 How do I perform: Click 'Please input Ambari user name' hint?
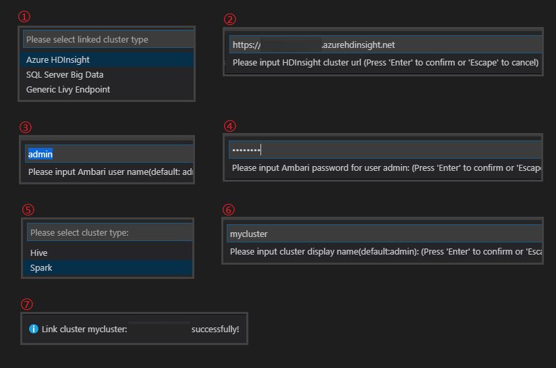point(111,172)
